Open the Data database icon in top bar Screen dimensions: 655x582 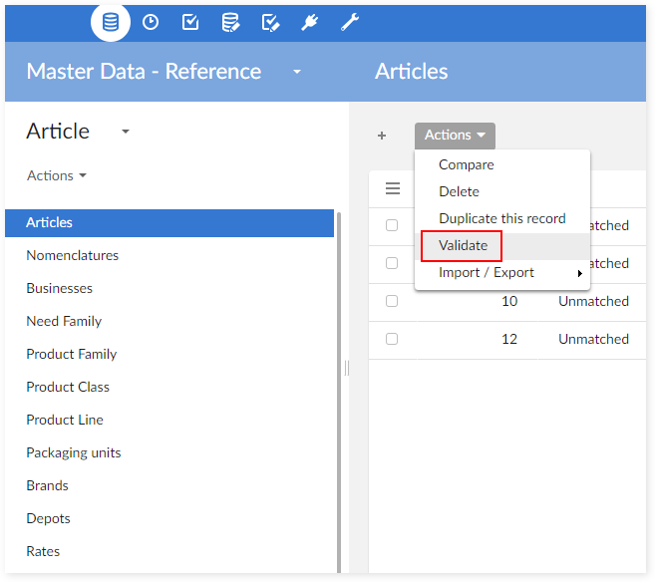click(111, 22)
